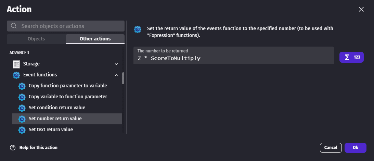Image resolution: width=374 pixels, height=161 pixels.
Task: Collapse the Event functions chevron
Action: click(x=116, y=75)
